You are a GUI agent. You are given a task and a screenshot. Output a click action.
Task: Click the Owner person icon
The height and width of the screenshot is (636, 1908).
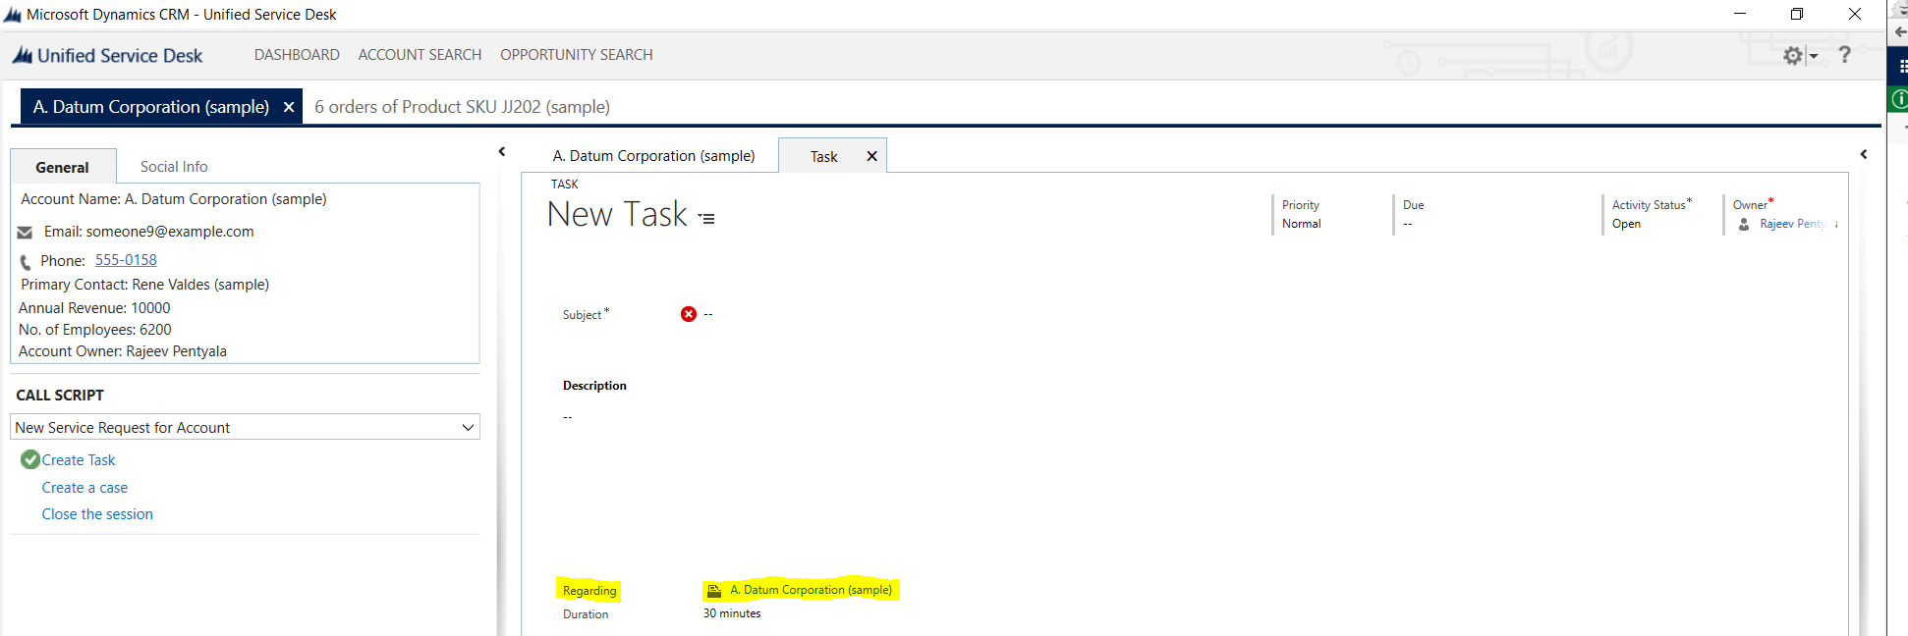point(1744,225)
